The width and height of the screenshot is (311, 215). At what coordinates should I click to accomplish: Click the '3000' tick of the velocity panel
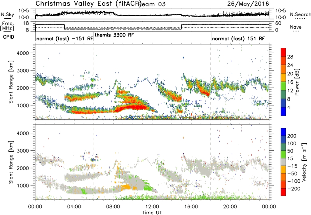pyautogui.click(x=23, y=151)
